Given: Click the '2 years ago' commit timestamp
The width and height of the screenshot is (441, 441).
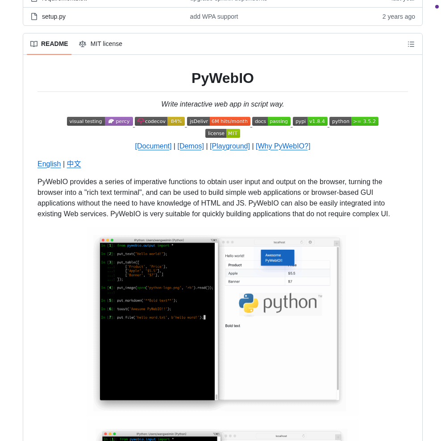Looking at the screenshot, I should click(x=399, y=16).
